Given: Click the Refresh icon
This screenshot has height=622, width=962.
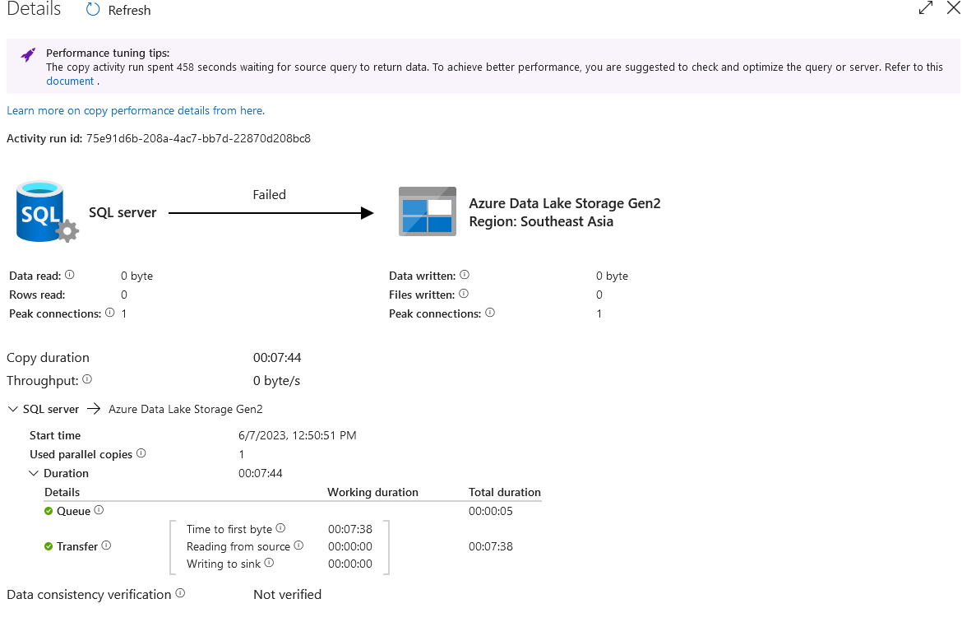Looking at the screenshot, I should [93, 10].
